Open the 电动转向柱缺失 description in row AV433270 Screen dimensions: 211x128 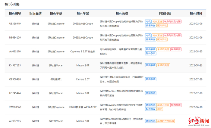[x=121, y=52]
